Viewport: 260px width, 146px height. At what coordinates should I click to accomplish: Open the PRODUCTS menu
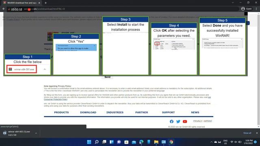61,112
